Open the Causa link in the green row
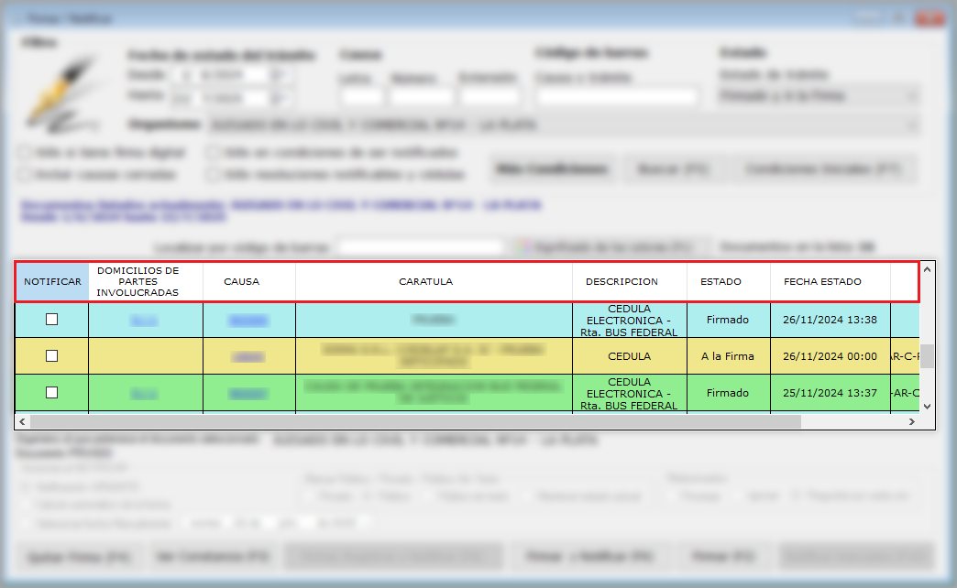This screenshot has width=957, height=588. tap(242, 393)
